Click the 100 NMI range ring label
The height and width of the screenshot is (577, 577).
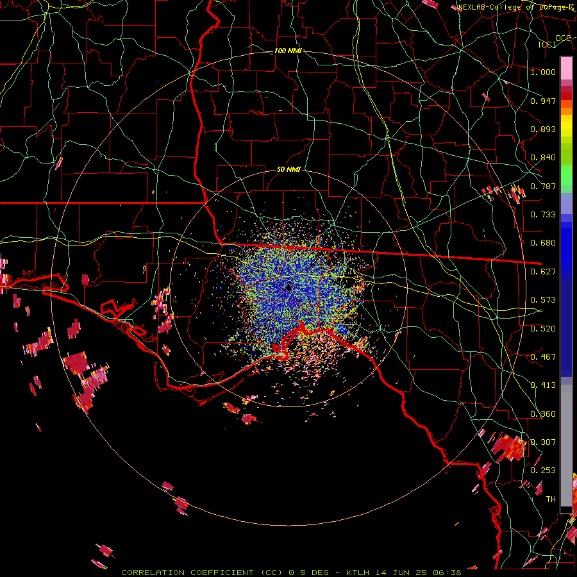288,51
